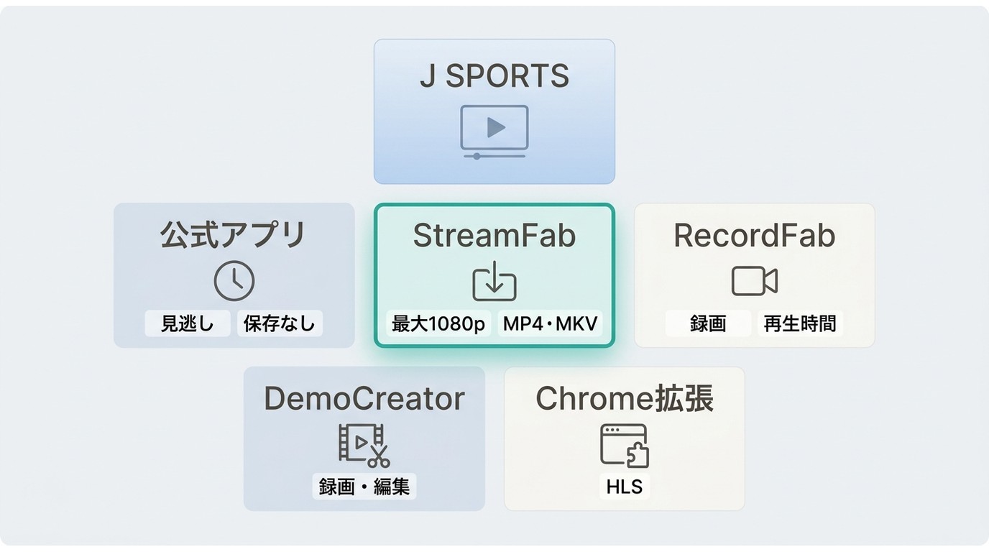Select the HLS tag
Viewport: 989px width, 552px height.
tap(625, 487)
